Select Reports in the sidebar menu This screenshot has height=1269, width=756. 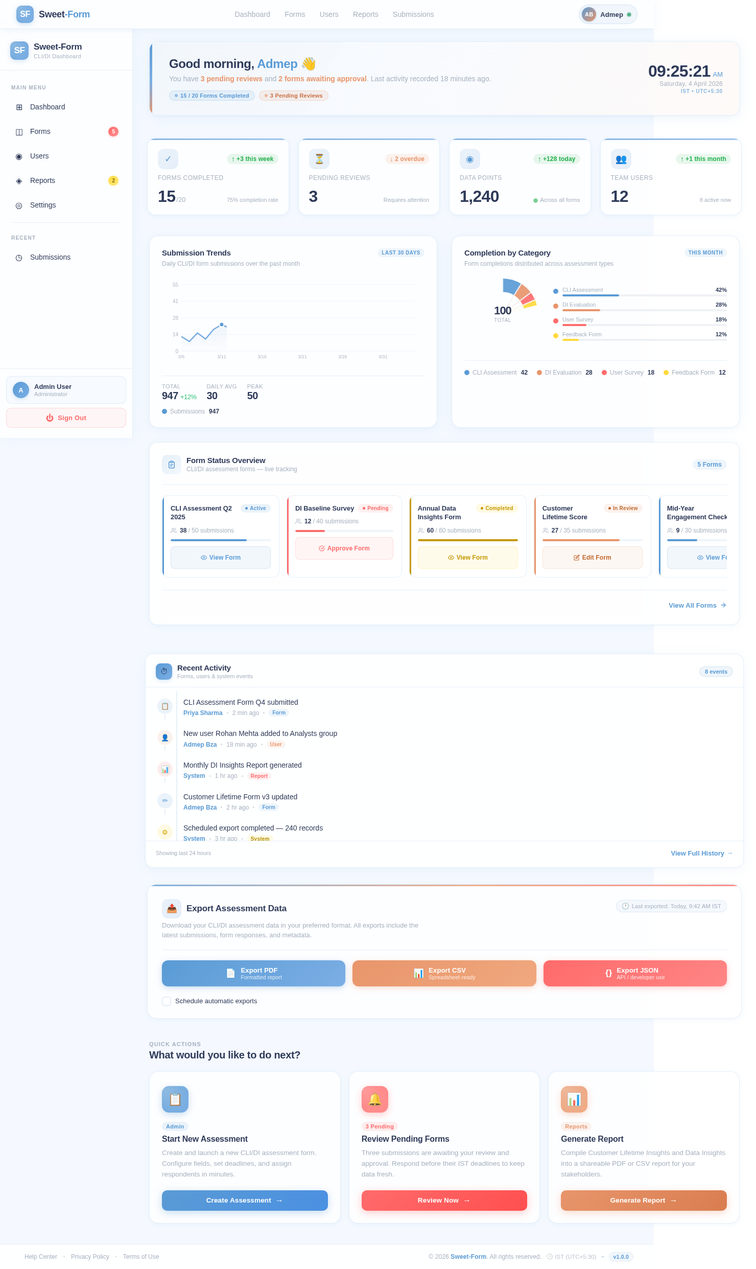pyautogui.click(x=66, y=180)
